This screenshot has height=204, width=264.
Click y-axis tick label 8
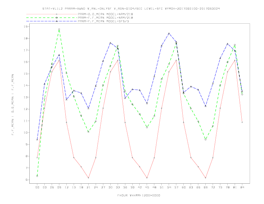(27, 156)
